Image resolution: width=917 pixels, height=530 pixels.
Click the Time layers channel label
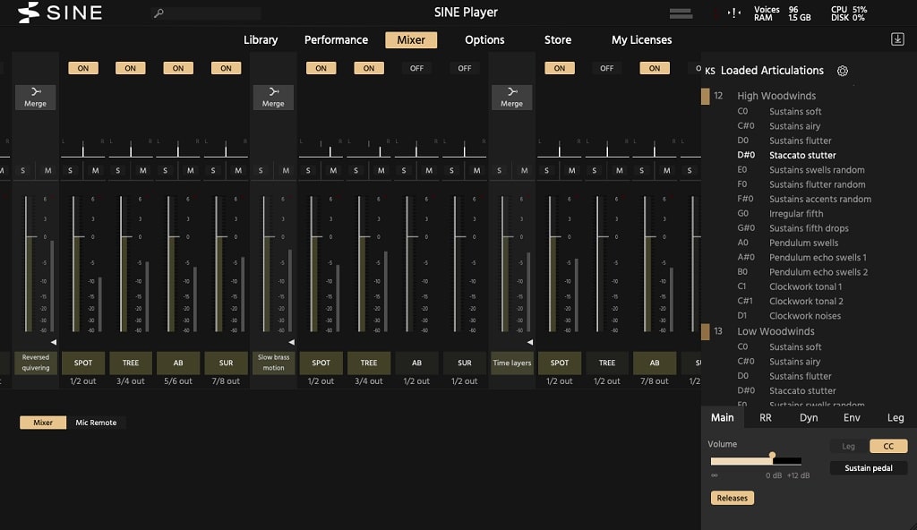(x=511, y=363)
